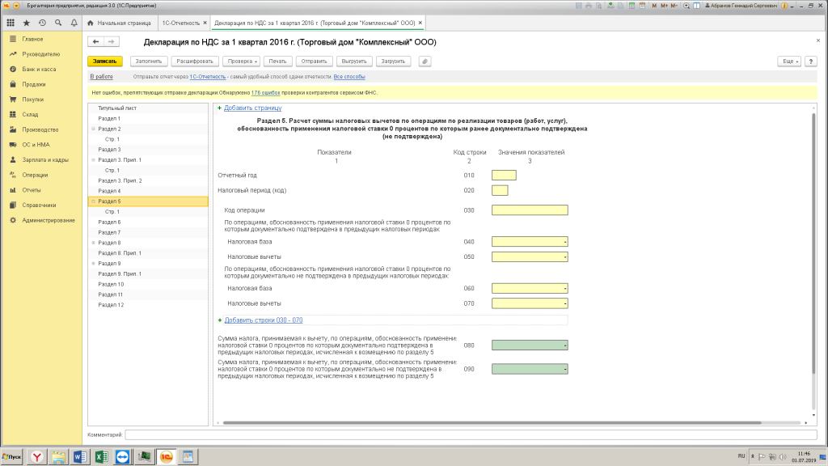Open Favorites star icon

point(27,23)
